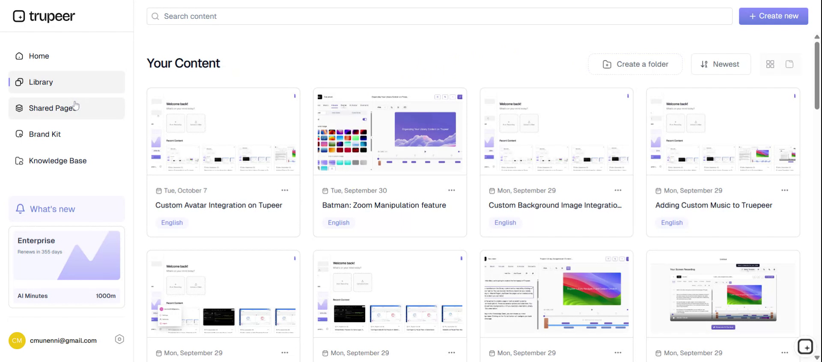The image size is (822, 362).
Task: Focus the Search content field
Action: 439,16
